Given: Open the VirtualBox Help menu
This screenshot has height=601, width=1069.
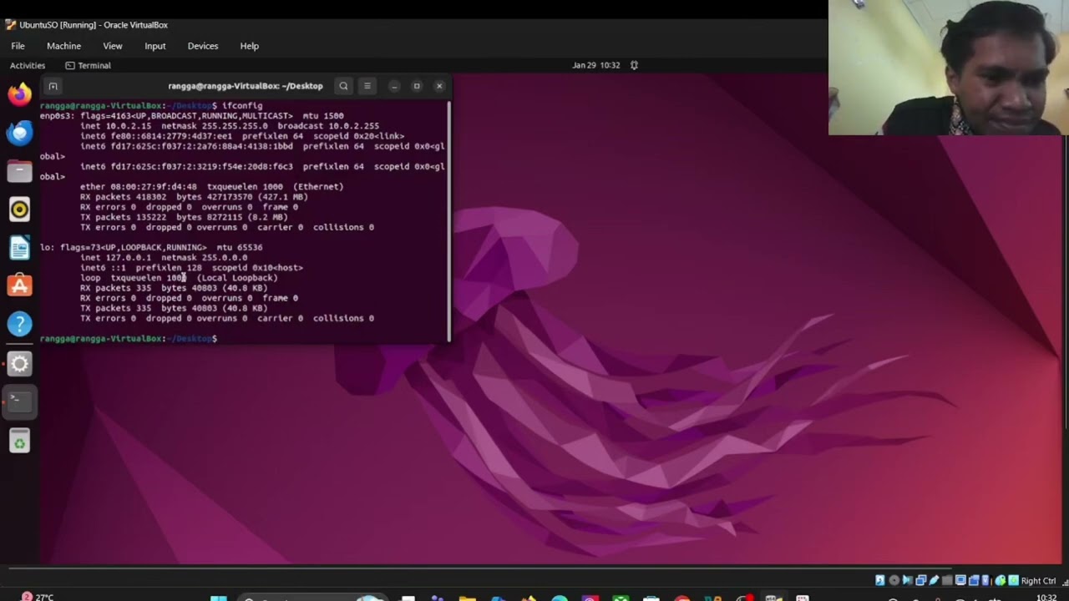Looking at the screenshot, I should pos(250,46).
